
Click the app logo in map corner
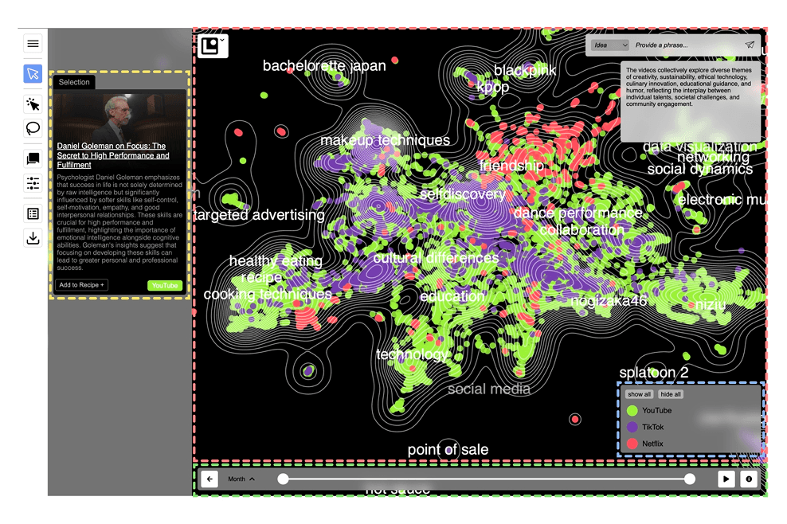[209, 46]
